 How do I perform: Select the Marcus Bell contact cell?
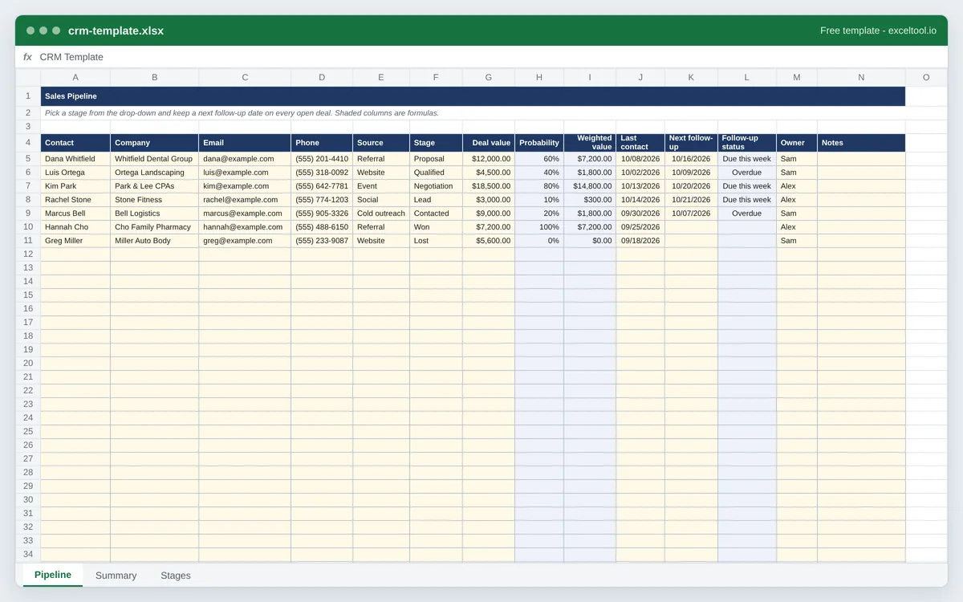[x=75, y=214]
